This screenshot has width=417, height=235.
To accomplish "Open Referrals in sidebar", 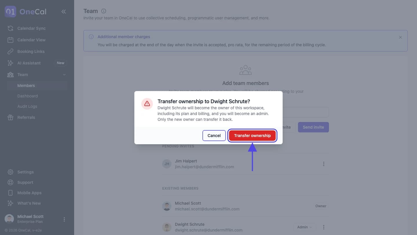I will 37,117.
